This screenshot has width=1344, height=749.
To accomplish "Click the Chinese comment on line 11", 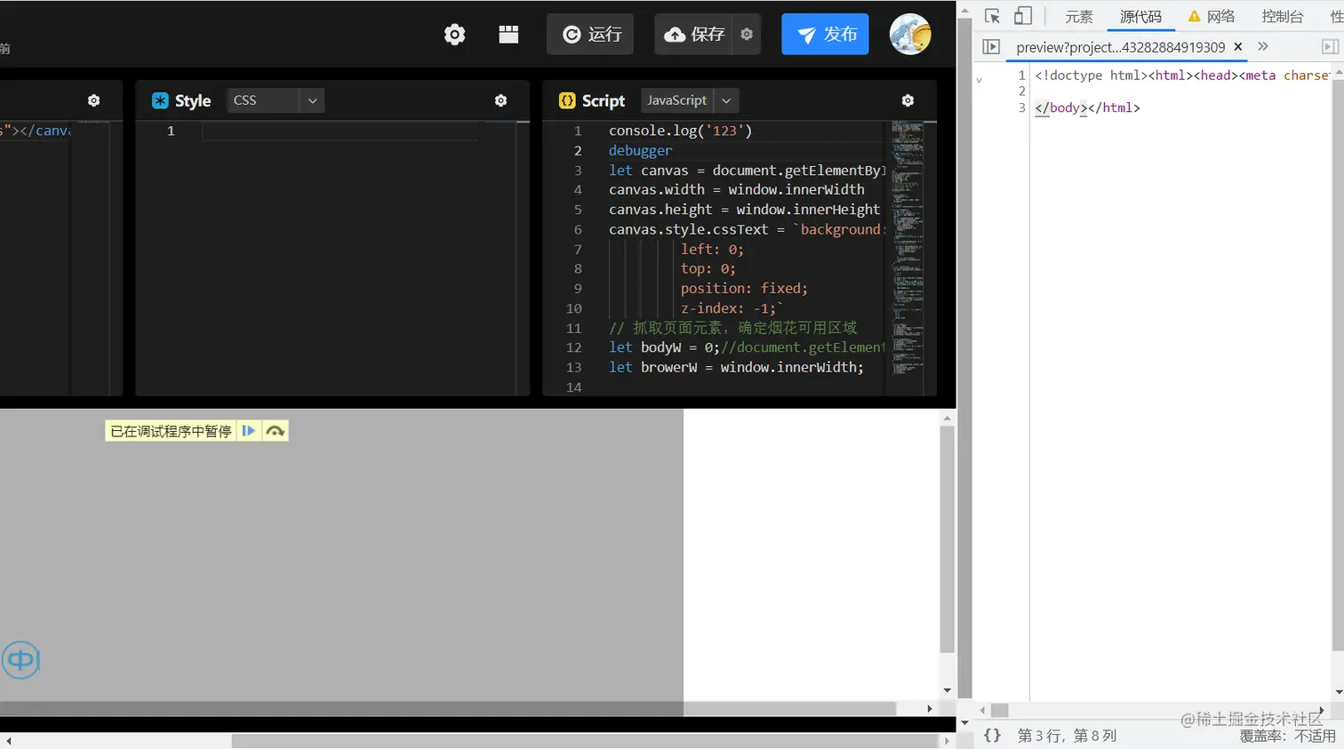I will click(732, 328).
